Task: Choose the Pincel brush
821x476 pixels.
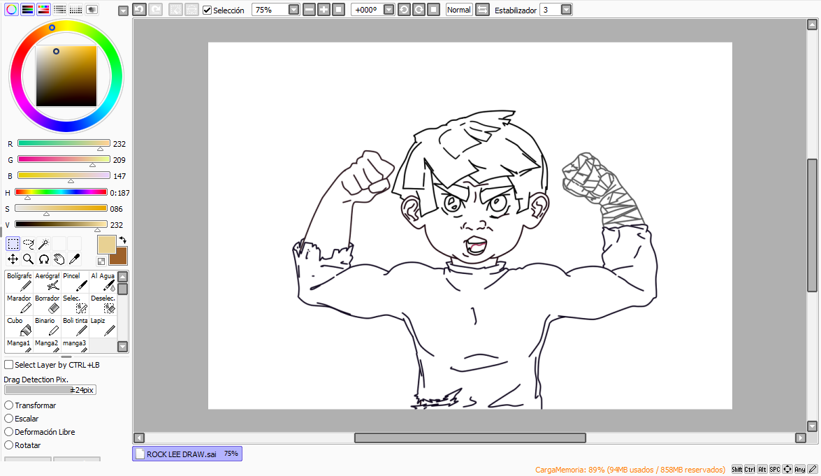Action: click(x=75, y=282)
